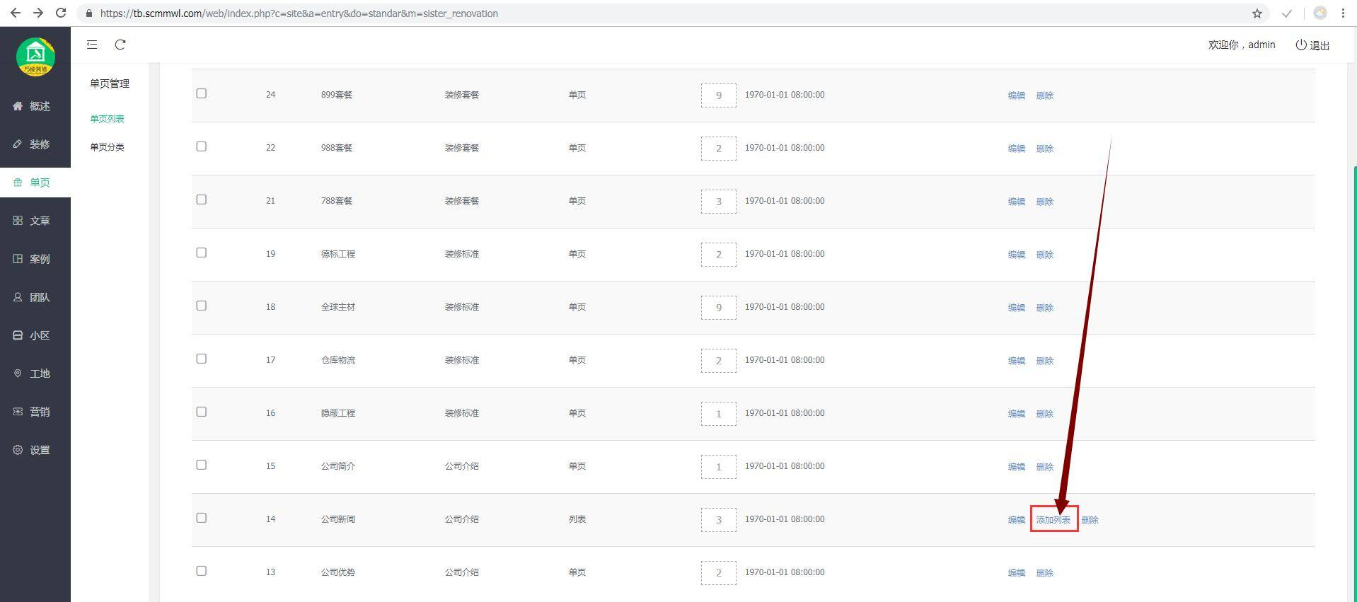Click sort order field of 隐蔽工程 row

(x=719, y=414)
